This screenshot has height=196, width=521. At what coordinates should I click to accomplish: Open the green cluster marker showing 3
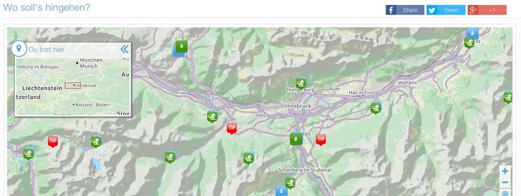182,47
